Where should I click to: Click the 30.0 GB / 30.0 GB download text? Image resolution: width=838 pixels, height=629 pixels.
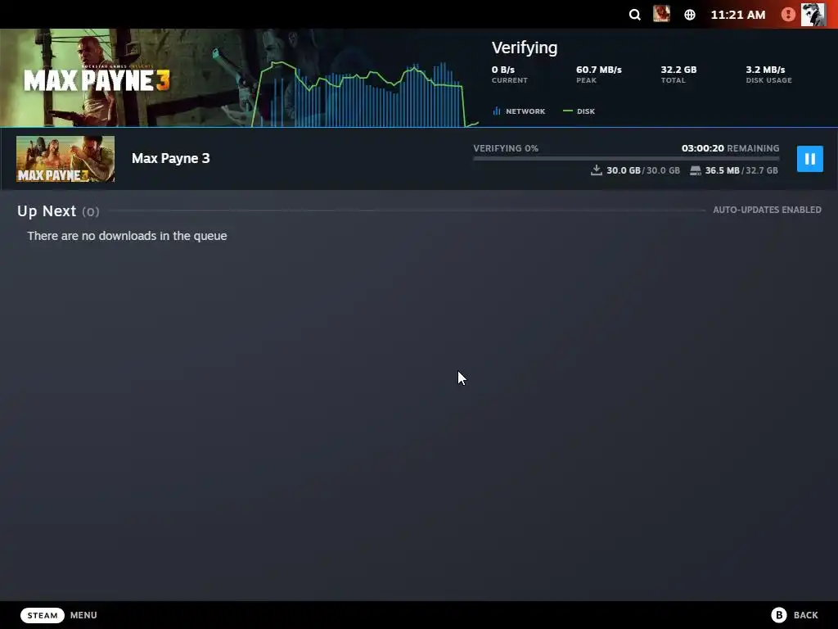tap(643, 170)
